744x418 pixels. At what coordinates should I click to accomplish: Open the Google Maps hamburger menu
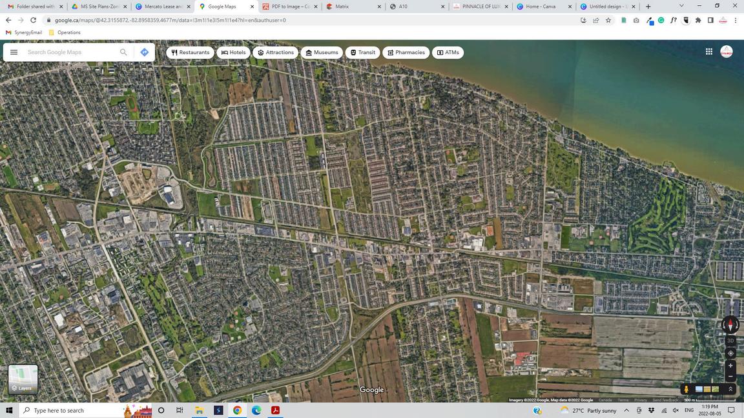(x=14, y=52)
